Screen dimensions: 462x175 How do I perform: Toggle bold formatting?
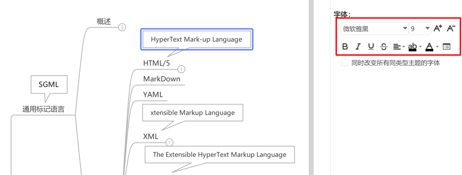[345, 46]
